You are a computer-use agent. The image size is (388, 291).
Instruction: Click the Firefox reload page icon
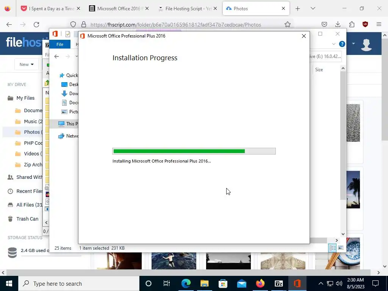(x=36, y=25)
